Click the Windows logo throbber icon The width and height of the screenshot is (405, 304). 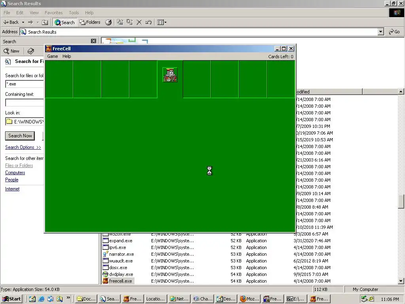397,13
